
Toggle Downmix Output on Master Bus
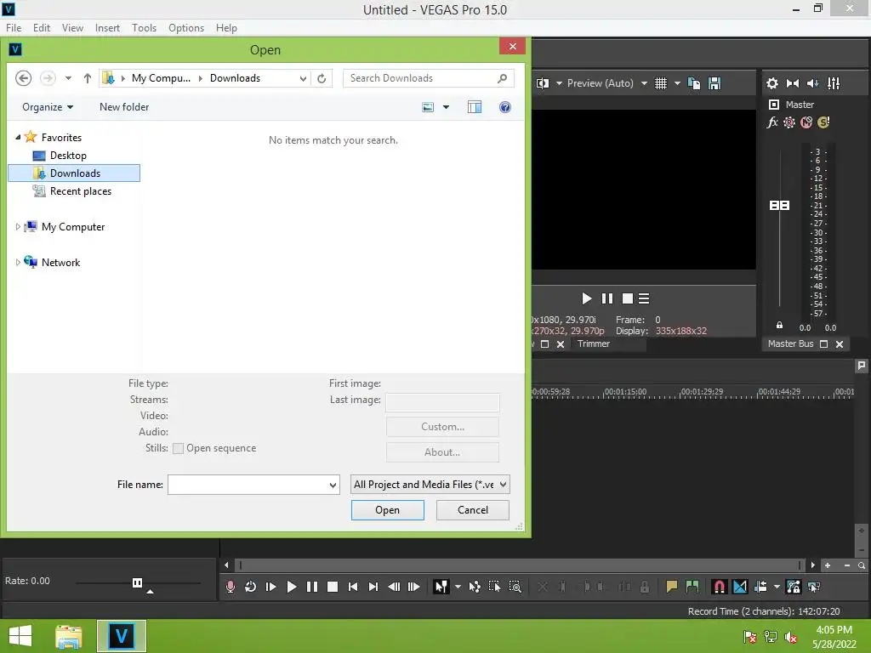pos(793,83)
